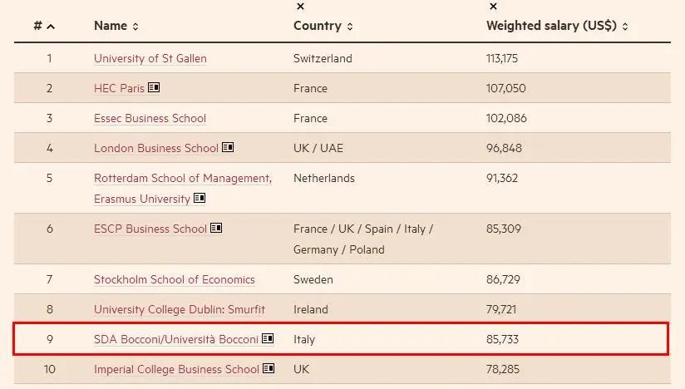685x389 pixels.
Task: Sort the table by Weighted salary column
Action: 557,26
